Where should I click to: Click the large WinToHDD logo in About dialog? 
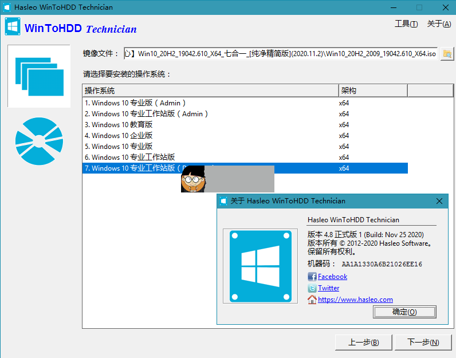point(260,266)
